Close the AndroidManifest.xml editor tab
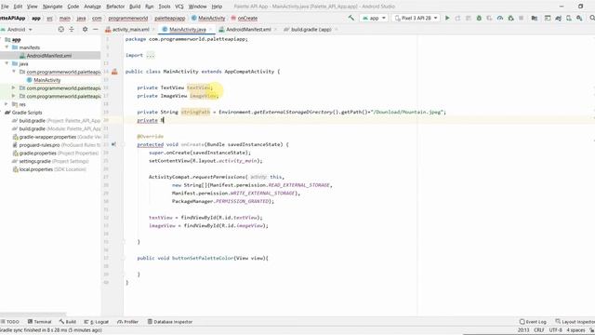This screenshot has width=595, height=335. point(275,29)
